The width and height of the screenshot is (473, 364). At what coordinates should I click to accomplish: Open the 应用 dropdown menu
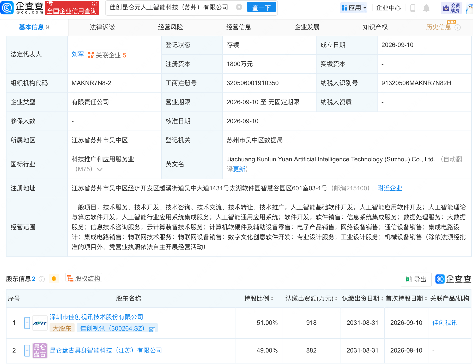coord(354,8)
